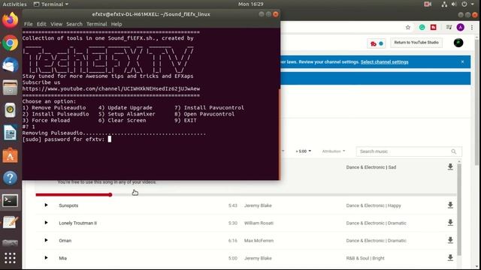Image resolution: width=481 pixels, height=270 pixels.
Task: Open Rhythmbox music player in dock
Action: 10,110
